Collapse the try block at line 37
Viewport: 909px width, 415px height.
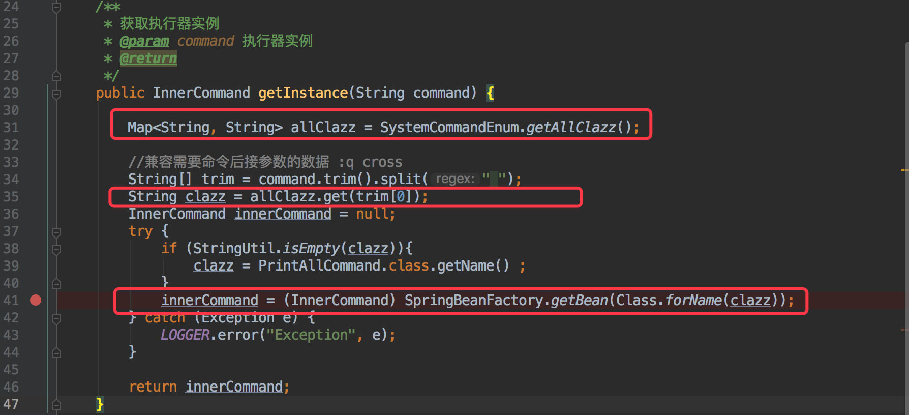[x=56, y=232]
